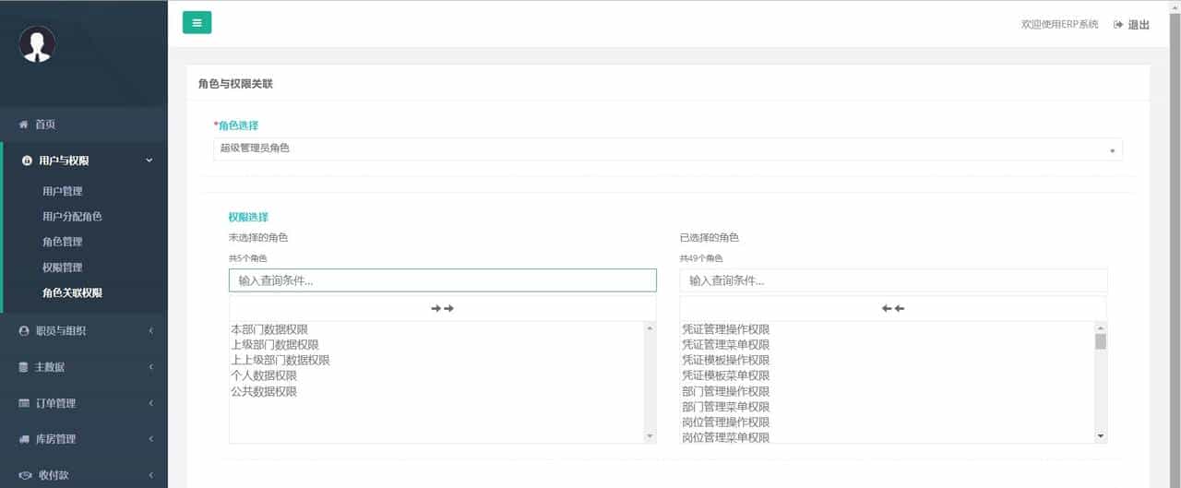Click the money icon beside 收付款
This screenshot has height=488, width=1181.
pyautogui.click(x=25, y=475)
